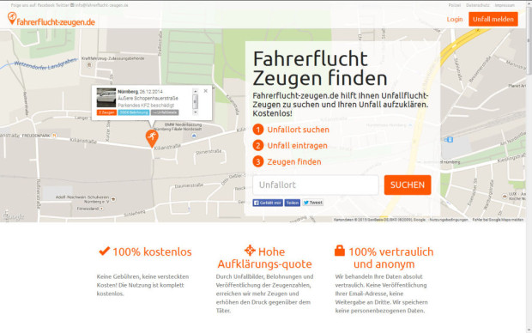Viewport: 532px width, 333px height.
Task: Open the Impressum link
Action: click(505, 5)
